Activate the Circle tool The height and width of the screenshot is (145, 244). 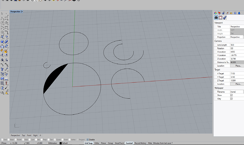[x=2, y=23]
